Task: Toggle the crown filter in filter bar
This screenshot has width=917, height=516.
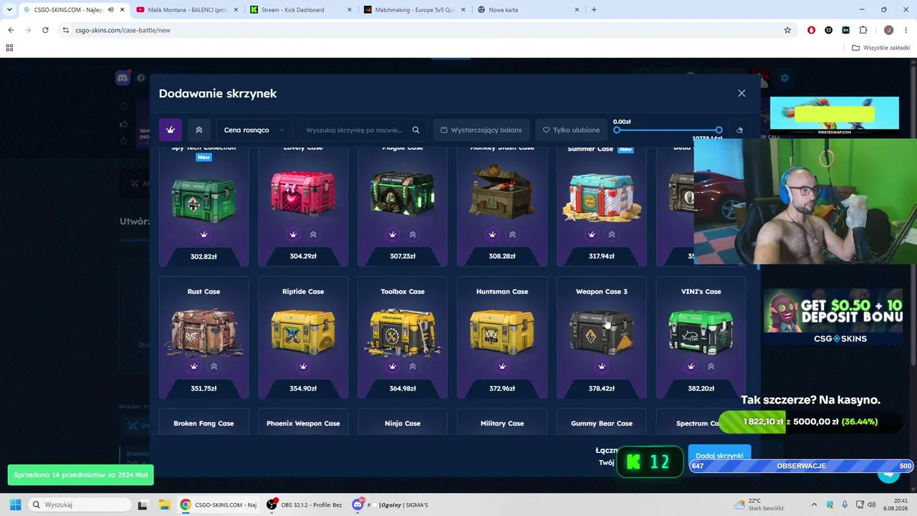Action: [171, 130]
